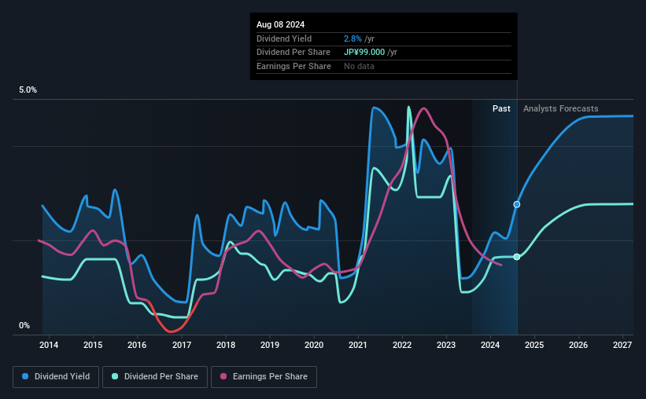Click the blue Dividend Yield legend dot
The image size is (646, 399).
(25, 376)
